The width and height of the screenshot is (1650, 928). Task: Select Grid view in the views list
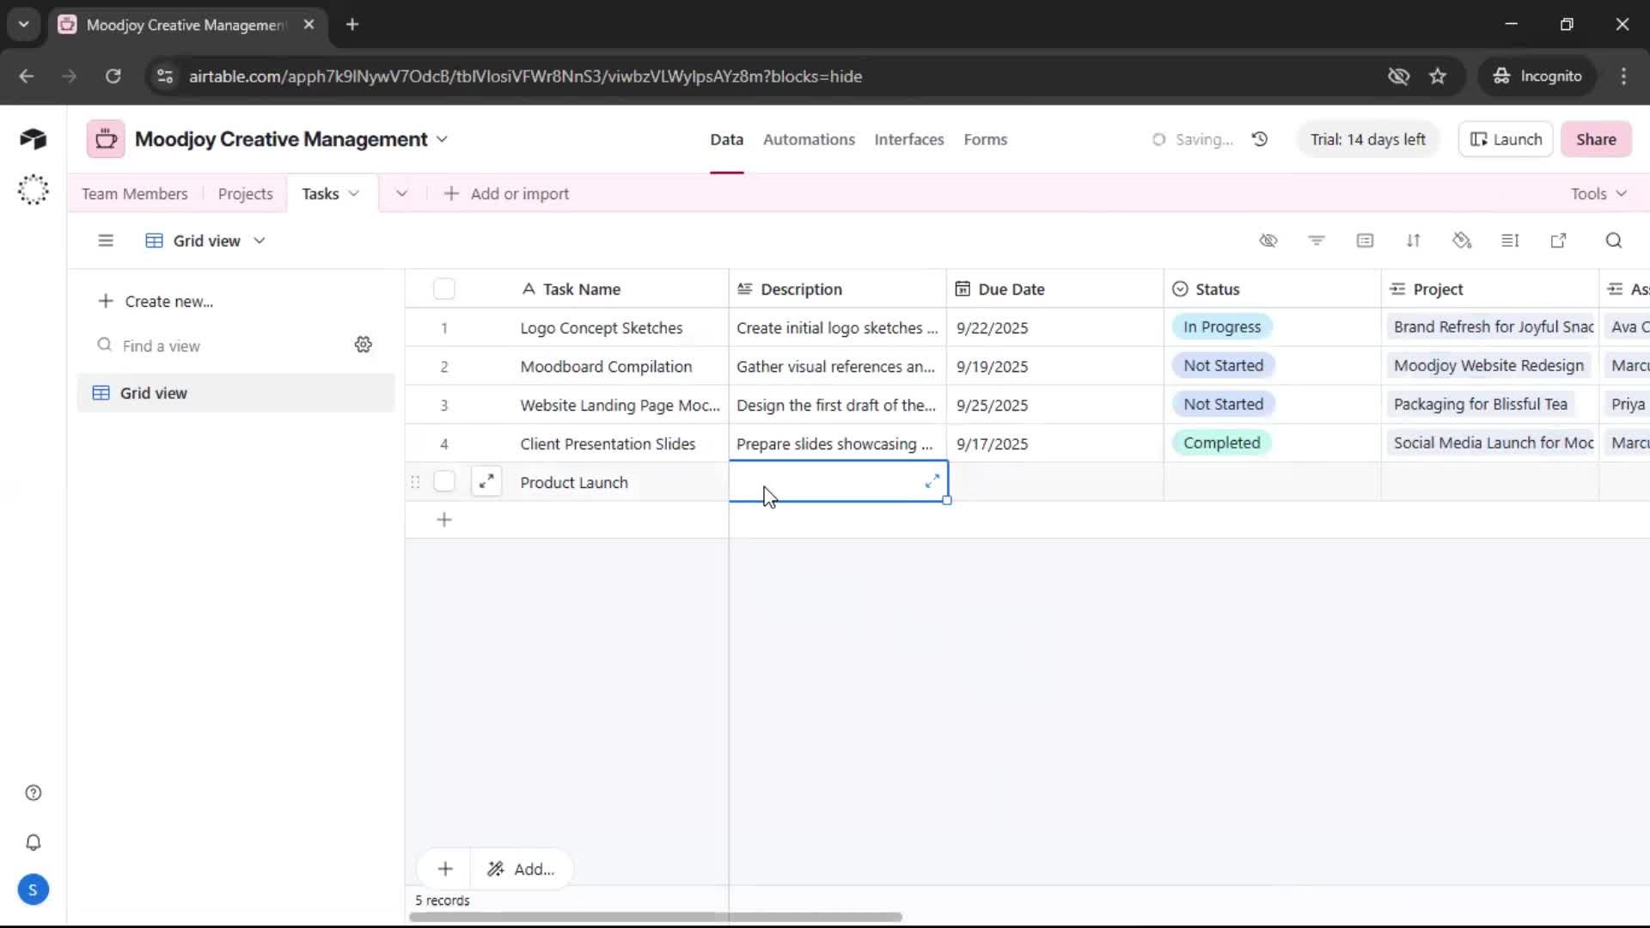coord(235,394)
